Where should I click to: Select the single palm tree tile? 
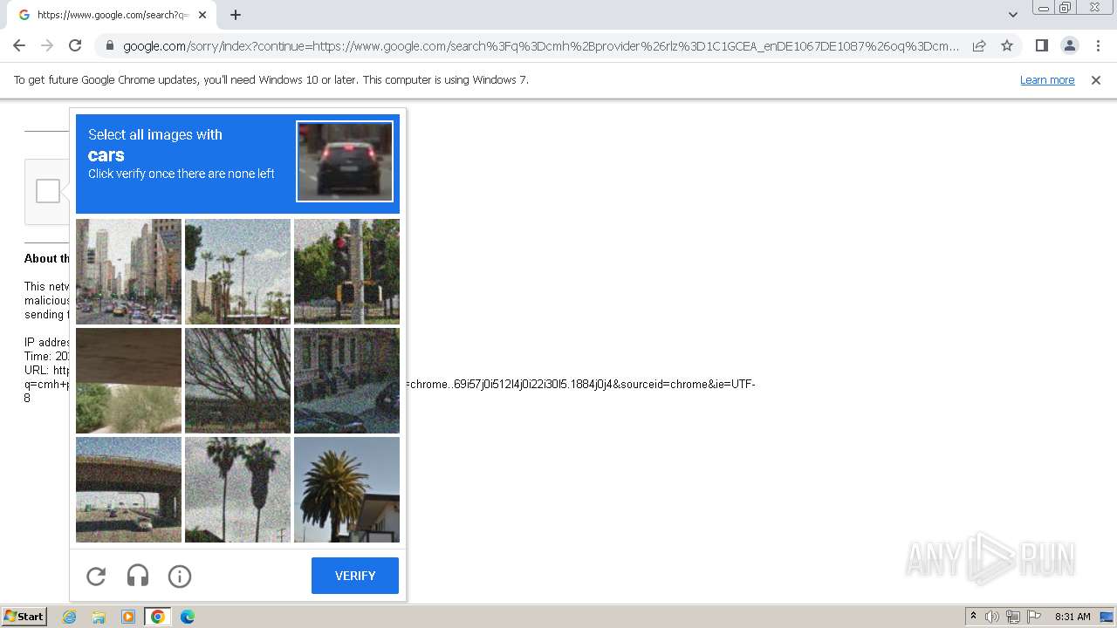[x=346, y=489]
